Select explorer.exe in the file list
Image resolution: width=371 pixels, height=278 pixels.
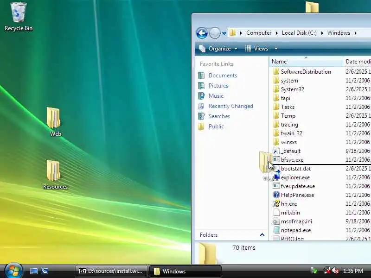point(295,177)
